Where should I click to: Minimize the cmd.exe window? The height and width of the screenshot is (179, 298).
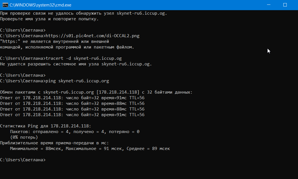[268, 5]
